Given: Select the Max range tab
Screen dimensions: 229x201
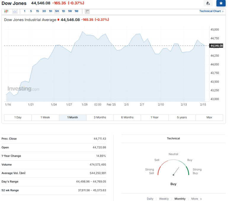Looking at the screenshot, I should [x=209, y=117].
